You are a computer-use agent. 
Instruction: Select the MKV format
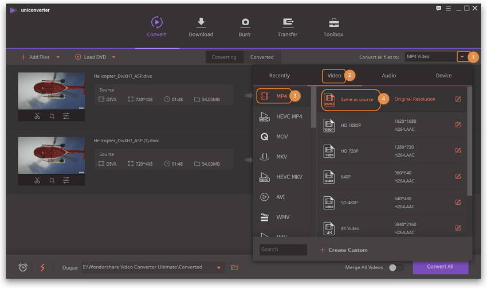tap(282, 157)
